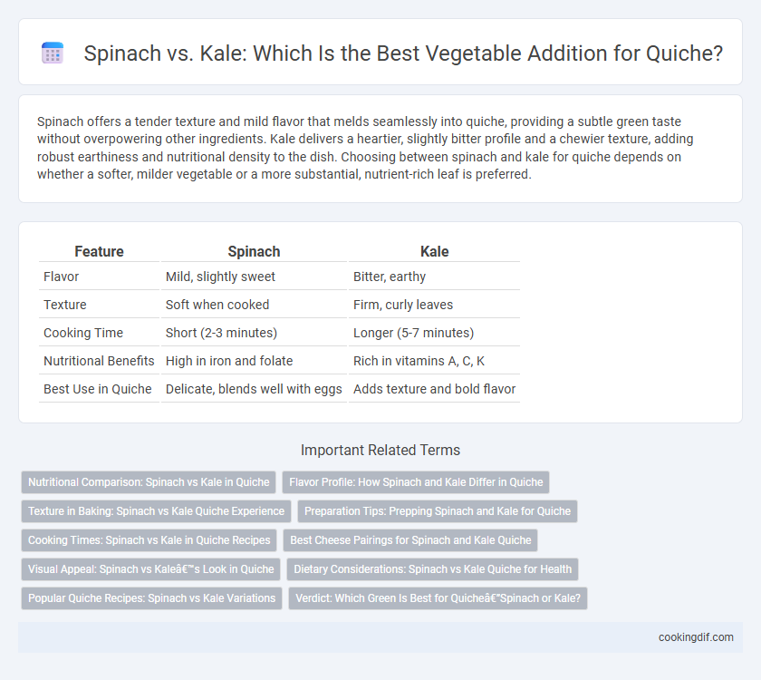This screenshot has width=761, height=680.
Task: Click 'Cooking Times: Spinach vs Kale' tag
Action: [x=149, y=540]
